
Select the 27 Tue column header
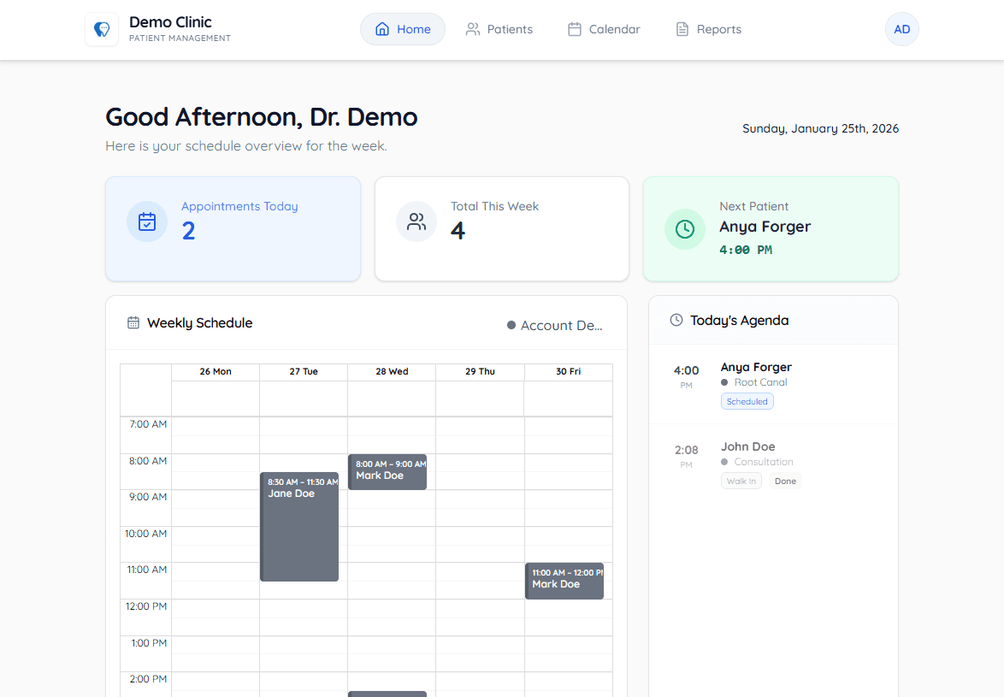tap(304, 372)
